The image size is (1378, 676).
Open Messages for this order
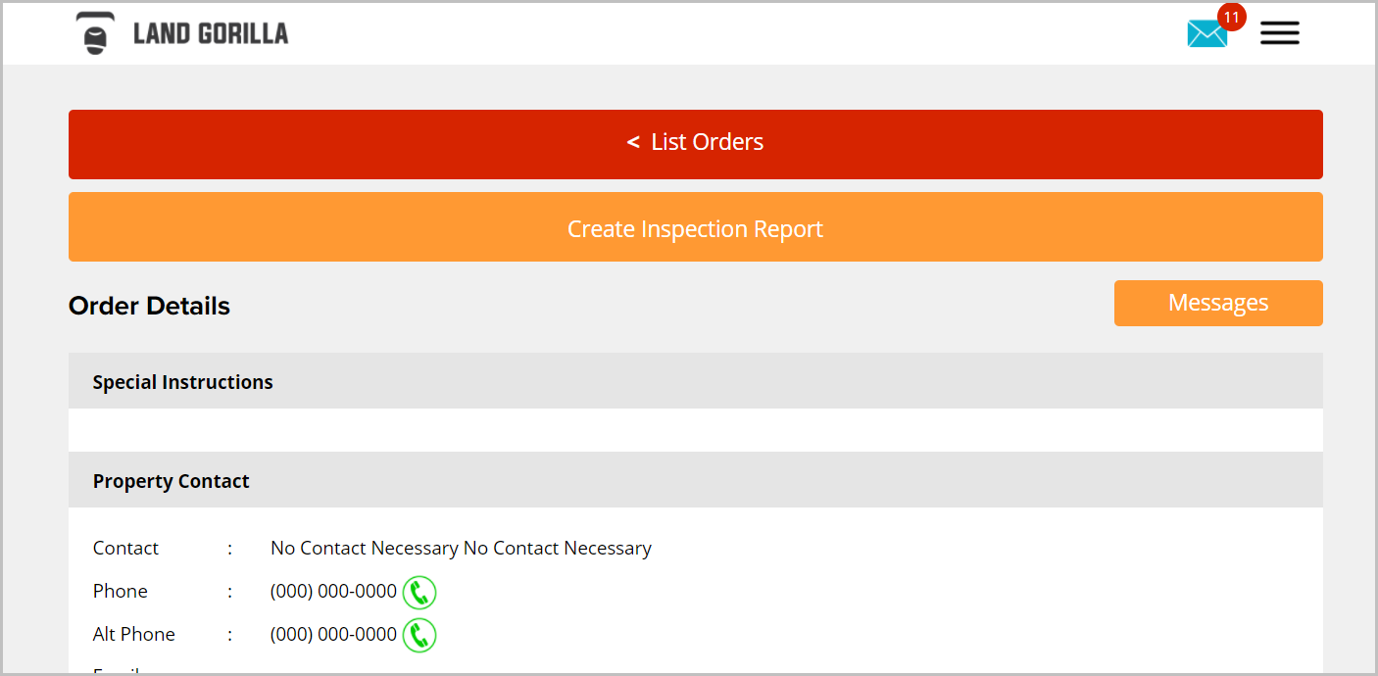1218,303
